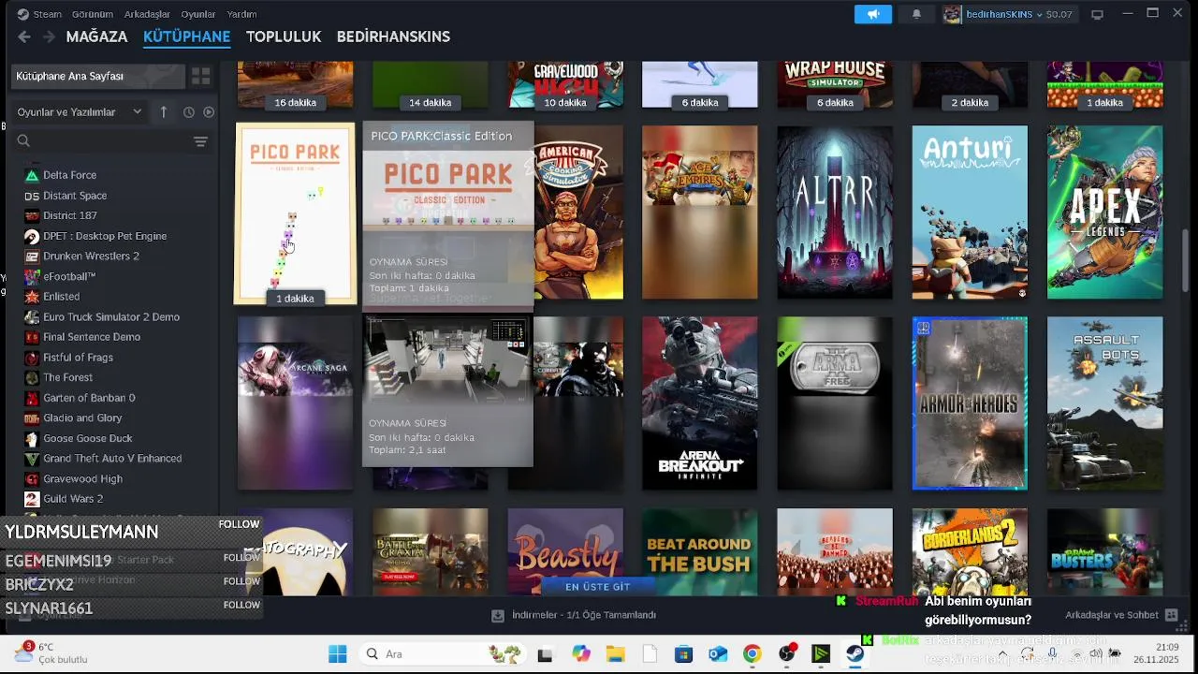Open the Assault Bots game cover
This screenshot has width=1198, height=674.
pyautogui.click(x=1104, y=403)
